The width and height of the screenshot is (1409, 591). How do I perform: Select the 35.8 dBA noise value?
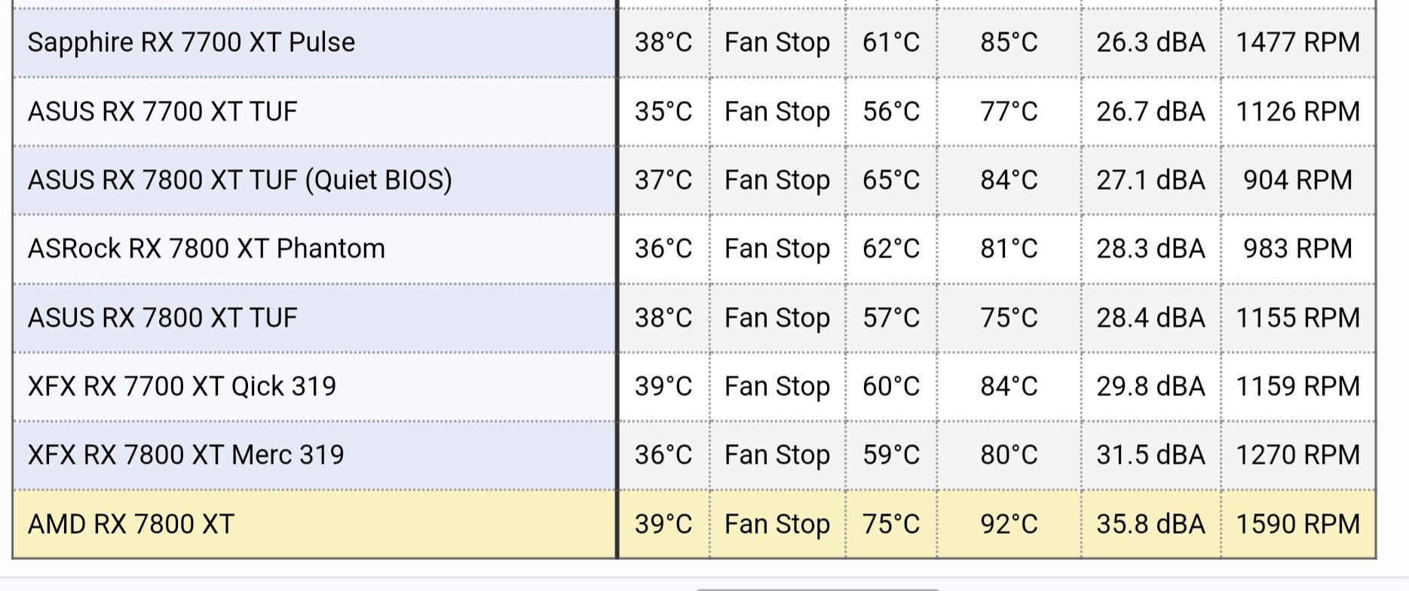click(1150, 524)
